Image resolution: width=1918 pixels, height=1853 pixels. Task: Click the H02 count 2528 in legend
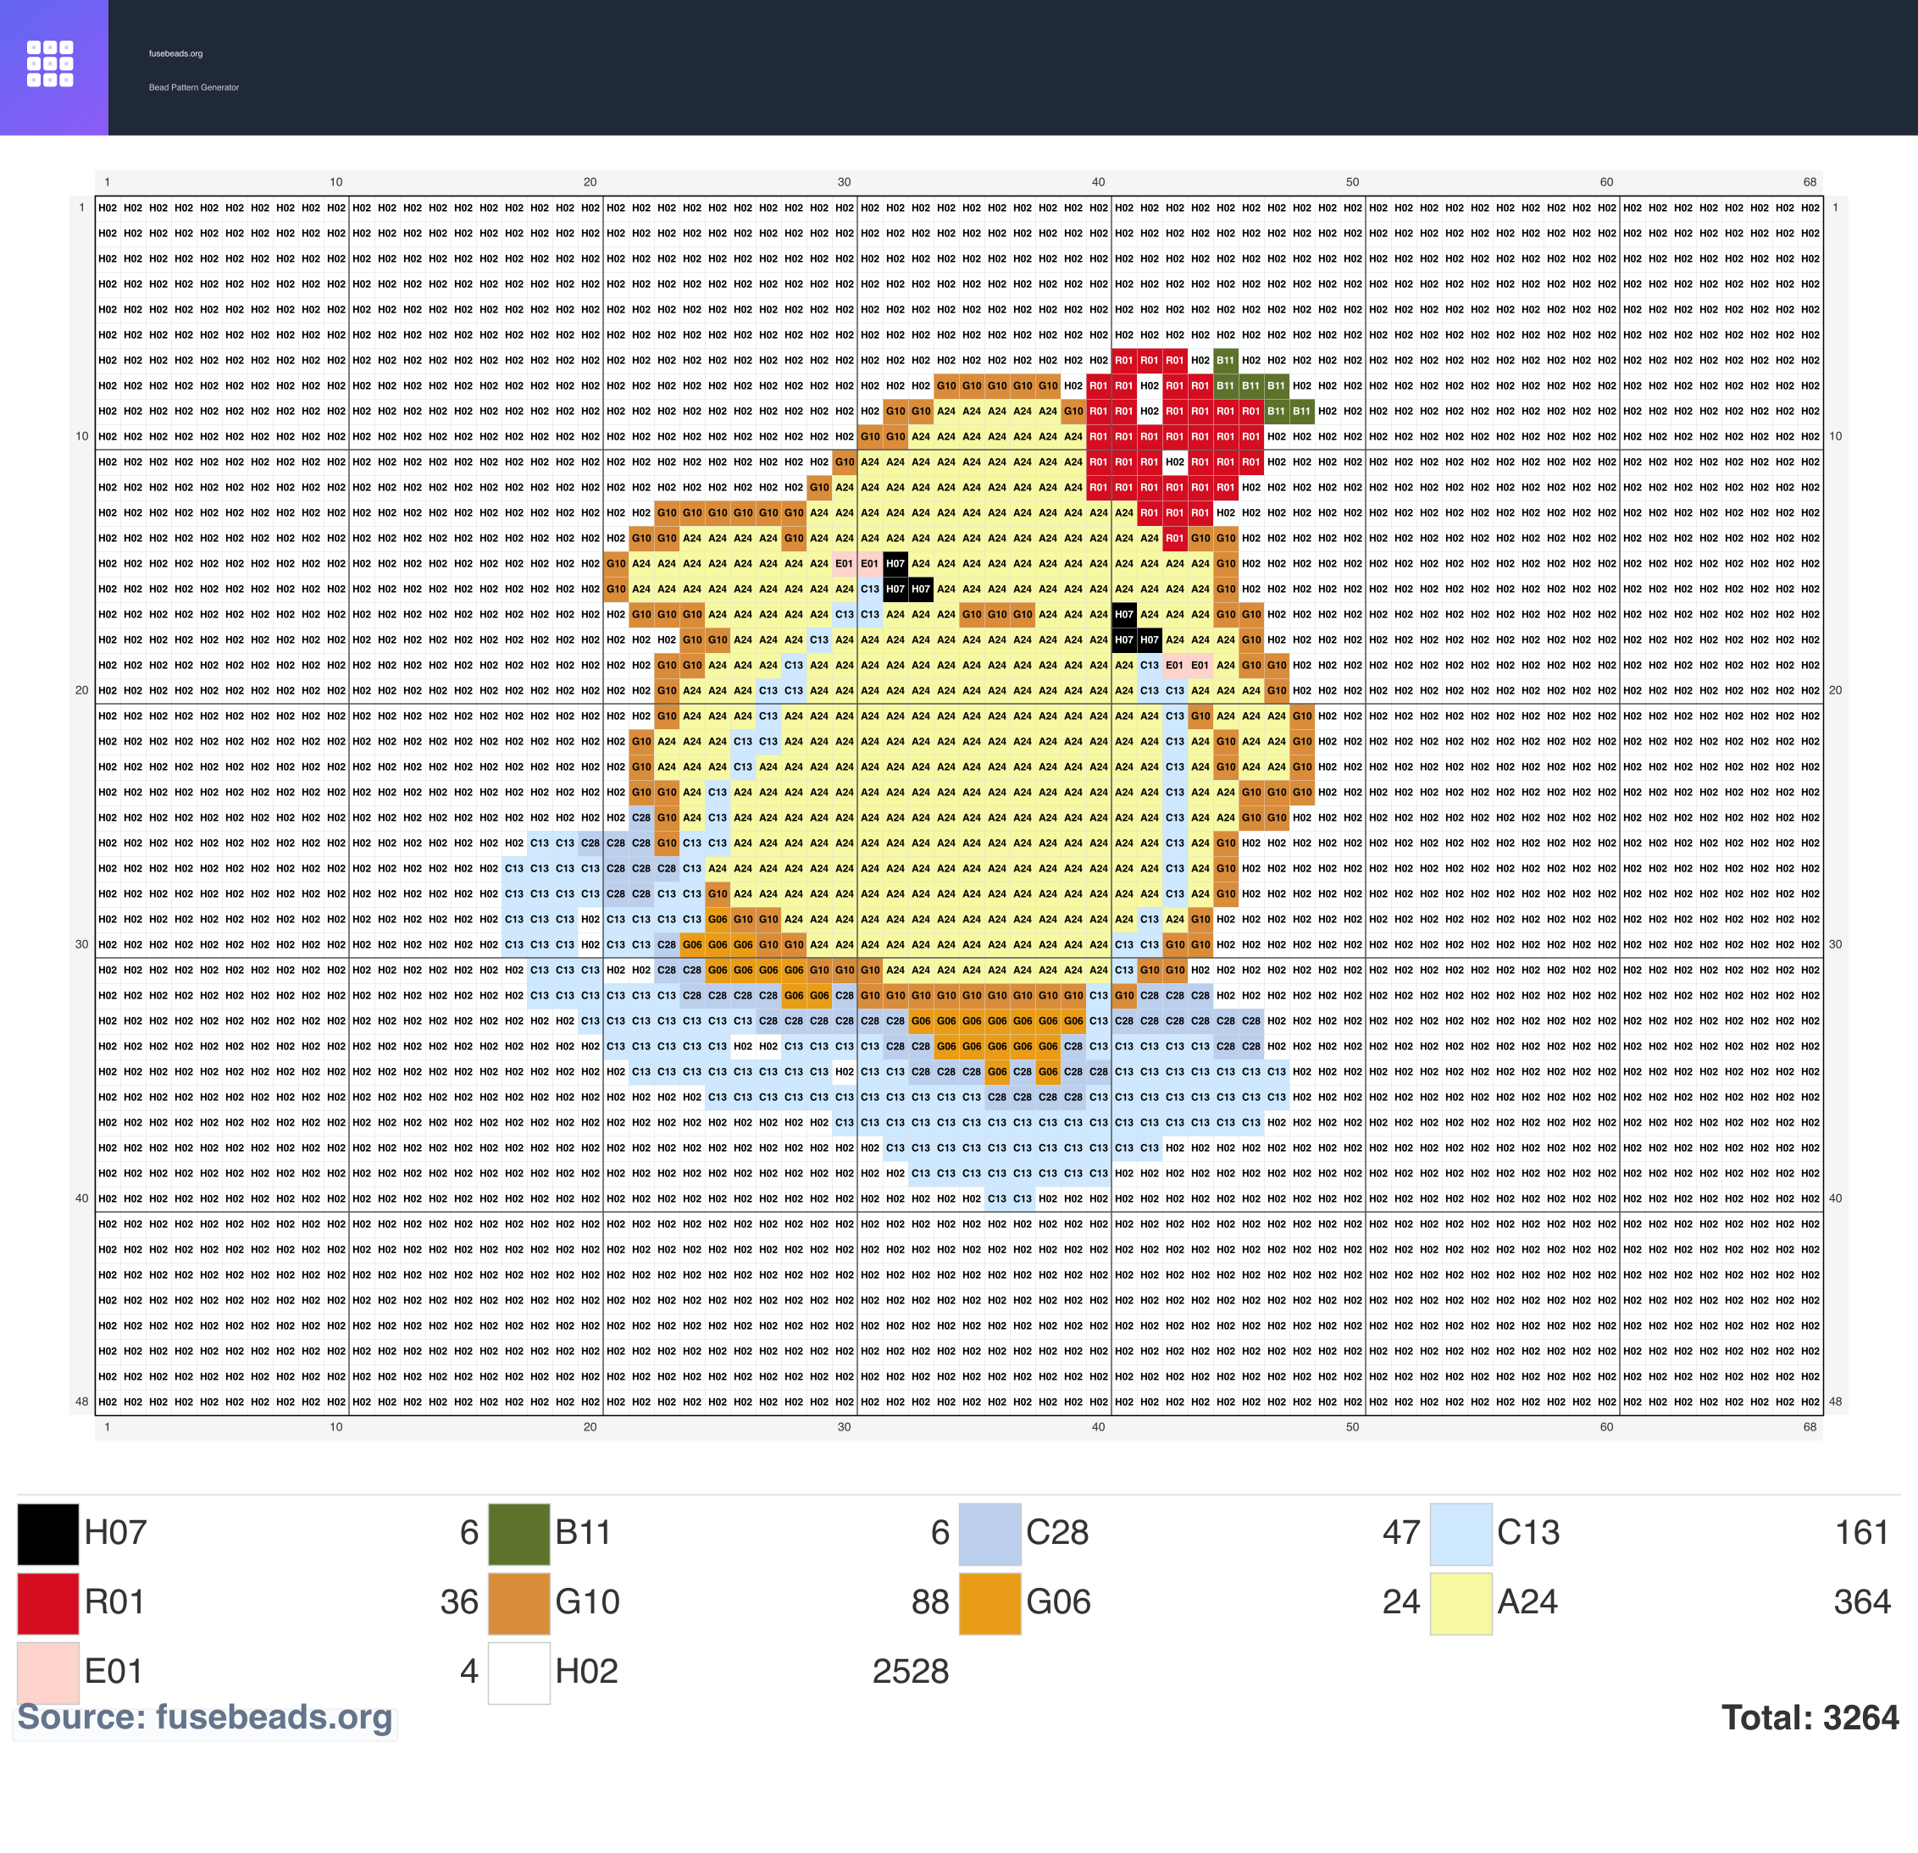(x=910, y=1672)
